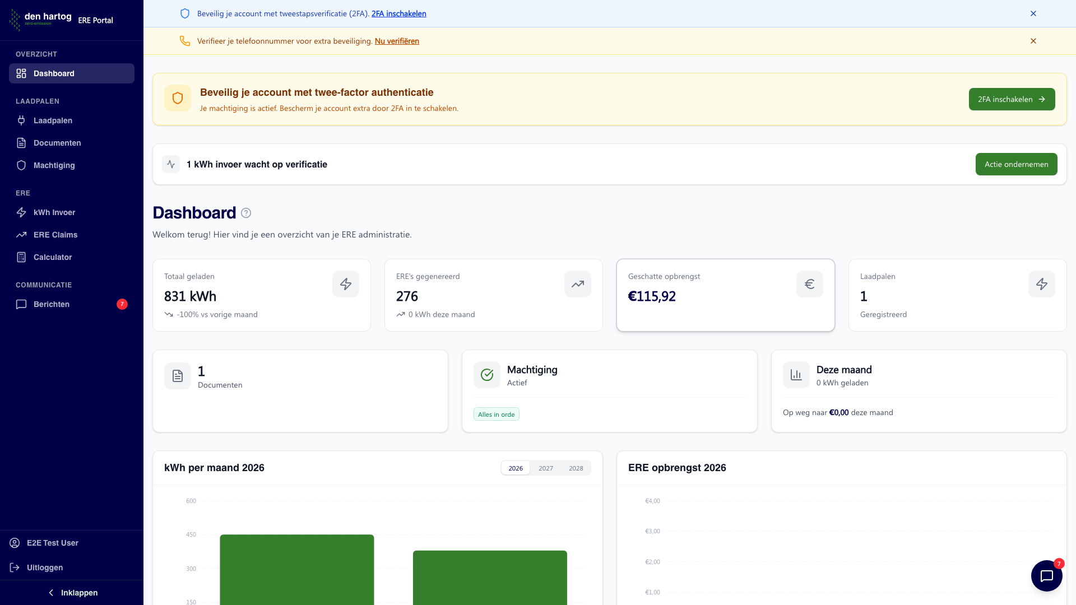The height and width of the screenshot is (605, 1076).
Task: Close the telefoonnummer verification banner
Action: (1033, 41)
